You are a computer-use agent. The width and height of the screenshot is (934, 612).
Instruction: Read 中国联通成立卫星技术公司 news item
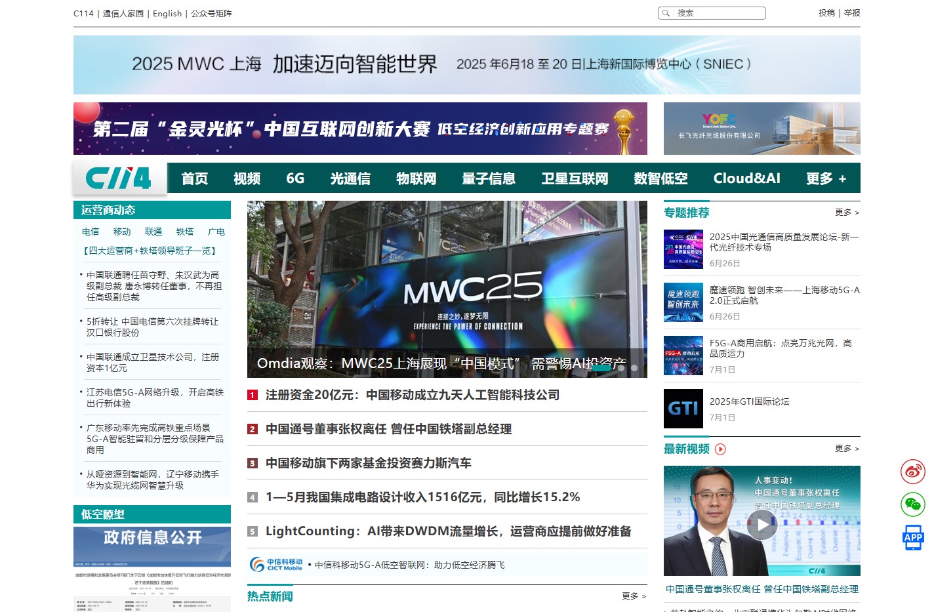153,362
